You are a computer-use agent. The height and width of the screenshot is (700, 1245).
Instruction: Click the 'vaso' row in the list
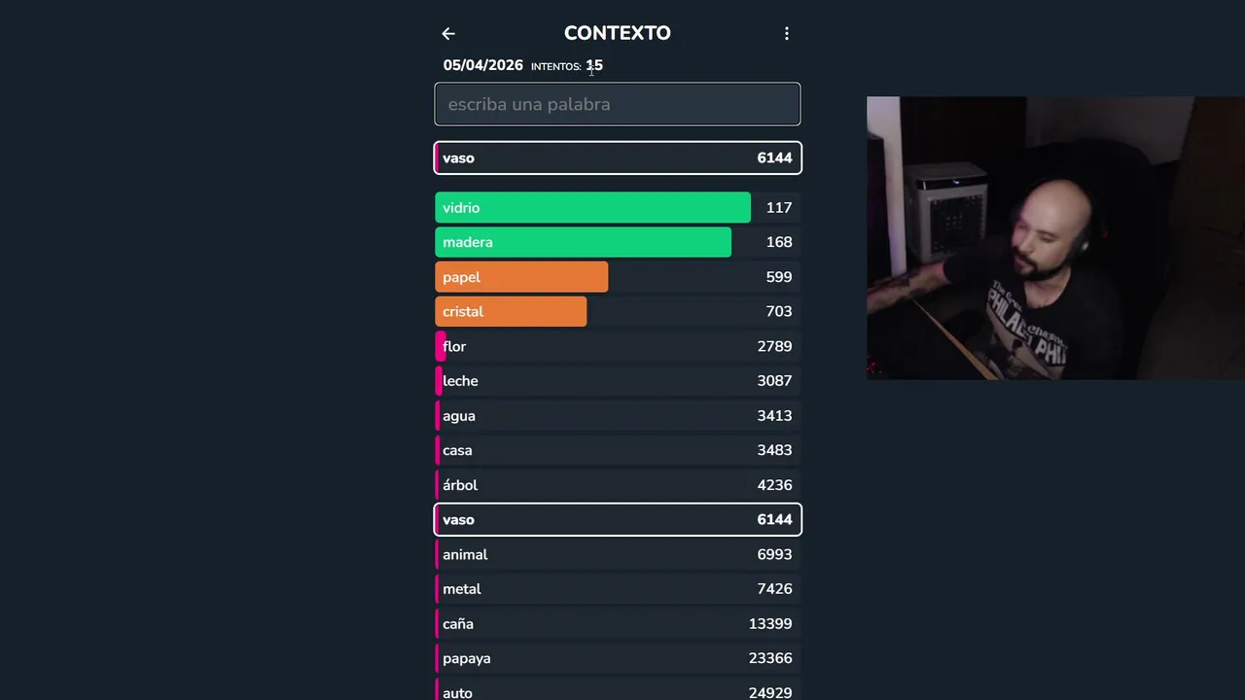618,520
